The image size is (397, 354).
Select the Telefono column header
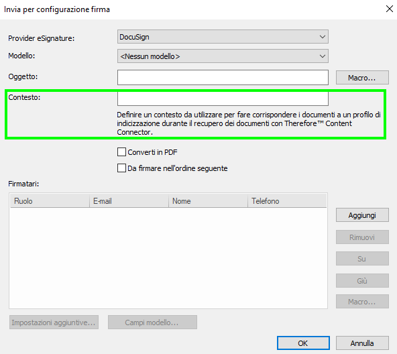[287, 201]
